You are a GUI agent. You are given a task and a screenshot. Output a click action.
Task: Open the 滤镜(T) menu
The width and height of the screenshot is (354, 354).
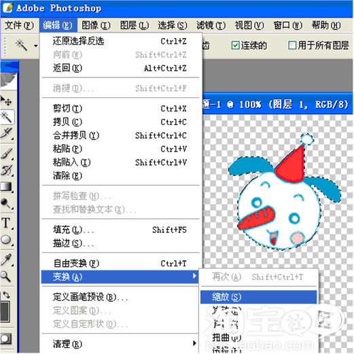pyautogui.click(x=211, y=25)
